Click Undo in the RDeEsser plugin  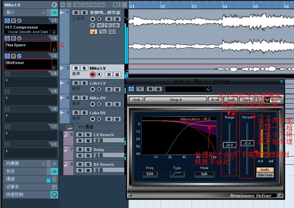[x=136, y=100]
